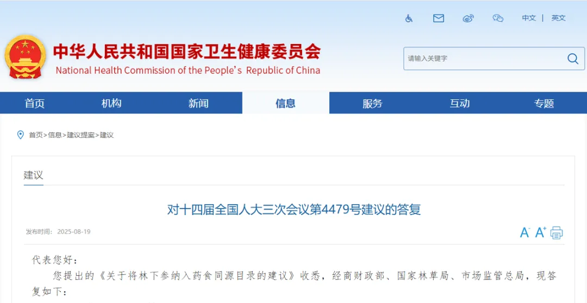Open the 互动 navigation menu
587x303 pixels.
(459, 103)
